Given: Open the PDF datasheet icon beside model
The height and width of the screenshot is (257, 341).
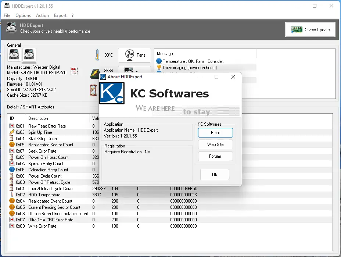Looking at the screenshot, I should click(74, 71).
